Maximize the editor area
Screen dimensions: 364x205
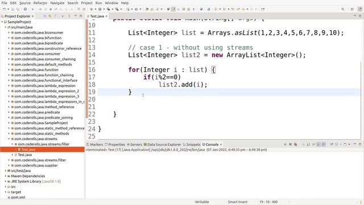[x=360, y=16]
